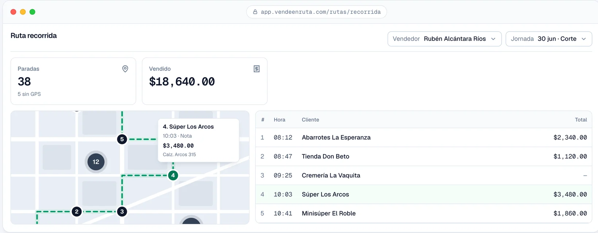Select highlighted row Súper Los Arcos

424,194
